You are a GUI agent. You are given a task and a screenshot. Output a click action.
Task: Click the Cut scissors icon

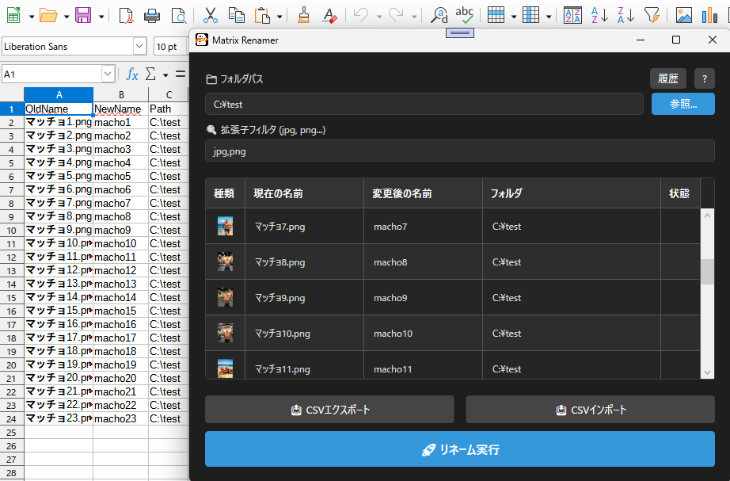211,15
